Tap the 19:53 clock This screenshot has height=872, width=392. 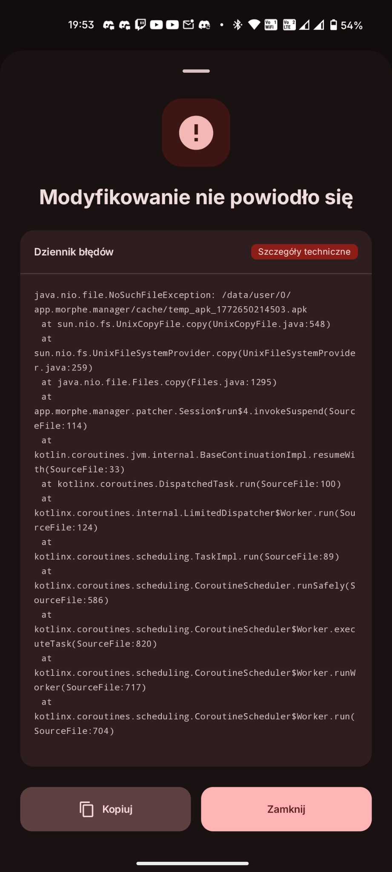(81, 25)
